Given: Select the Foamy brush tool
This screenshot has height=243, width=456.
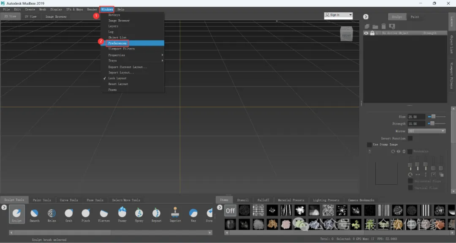Looking at the screenshot, I should (122, 215).
